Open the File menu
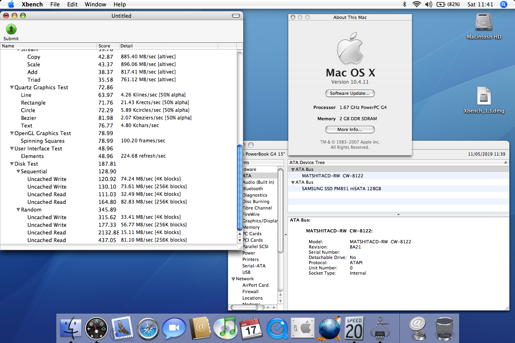The image size is (515, 343). [55, 4]
